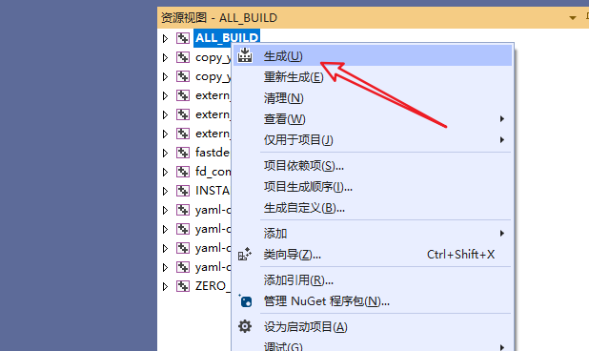Viewport: 589px width, 351px height.
Task: Open the 添加 submenu arrow
Action: [x=502, y=234]
